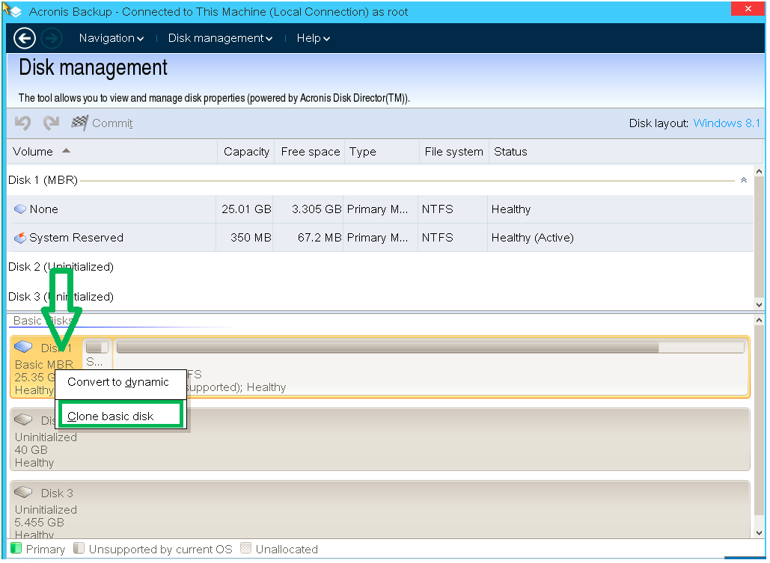Click the volume list scroll up arrow

[760, 171]
